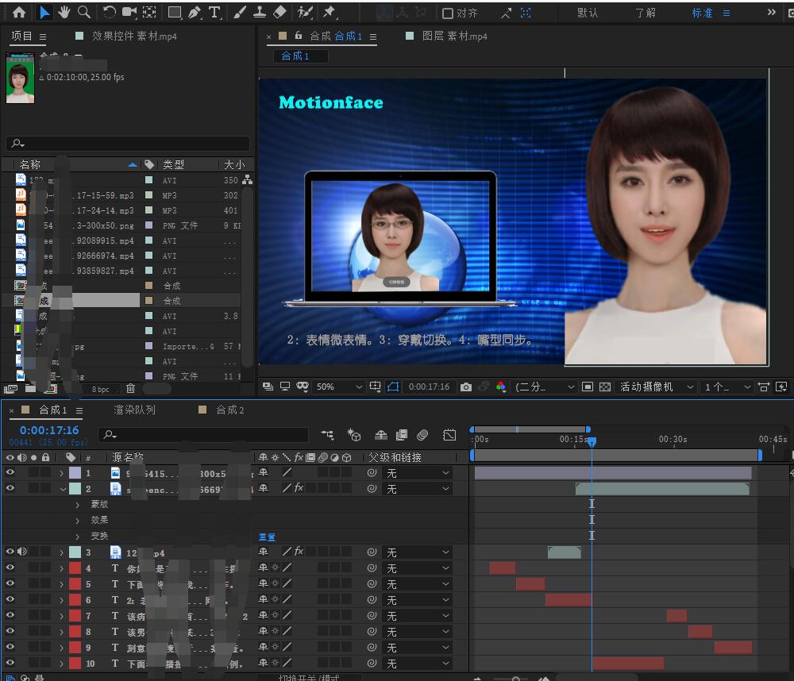Viewport: 794px width, 681px height.
Task: Switch to the 渲染队列 tab
Action: coord(134,410)
